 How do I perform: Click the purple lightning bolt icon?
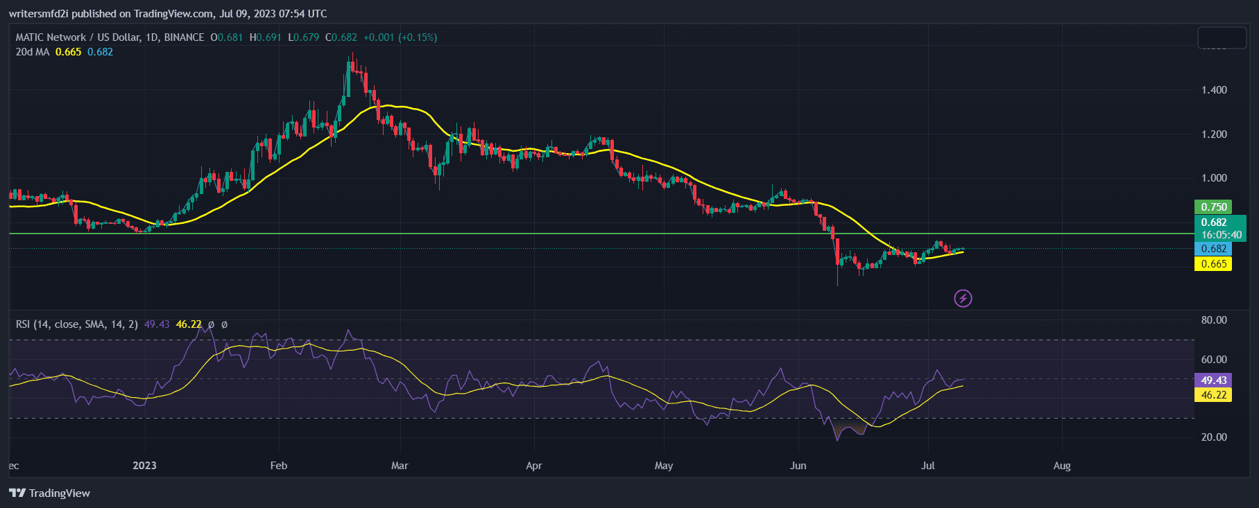(963, 299)
